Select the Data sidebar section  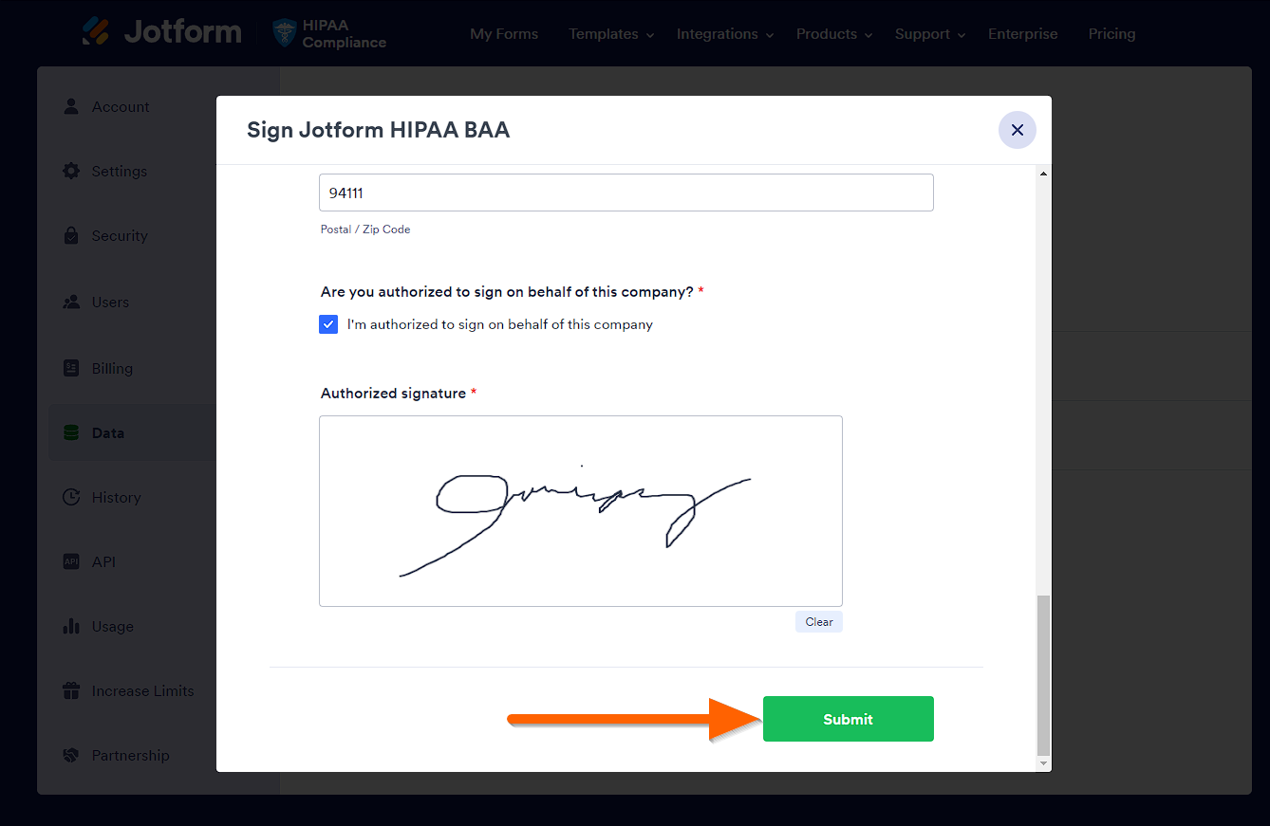pyautogui.click(x=133, y=433)
